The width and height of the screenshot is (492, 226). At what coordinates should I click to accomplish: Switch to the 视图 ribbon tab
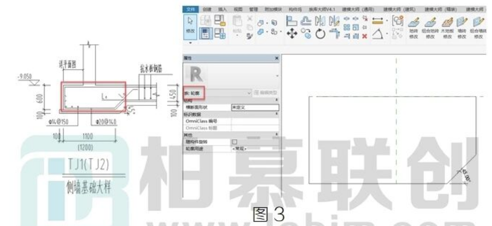pyautogui.click(x=238, y=9)
